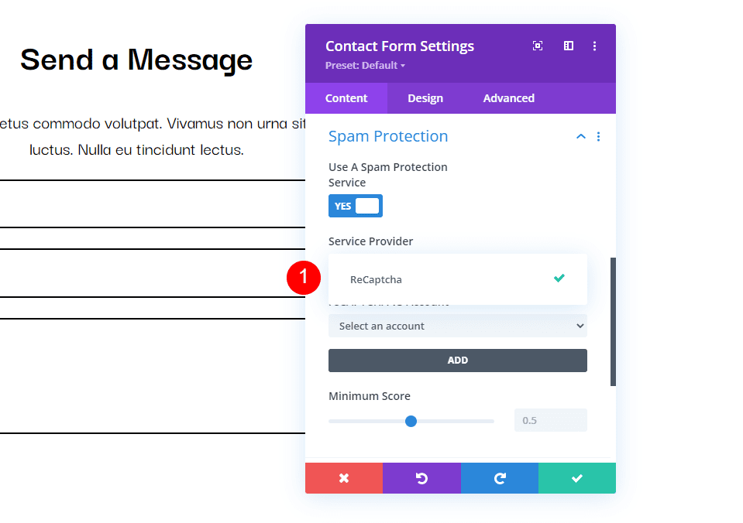Save settings with green checkmark icon
Image resolution: width=743 pixels, height=523 pixels.
[577, 478]
